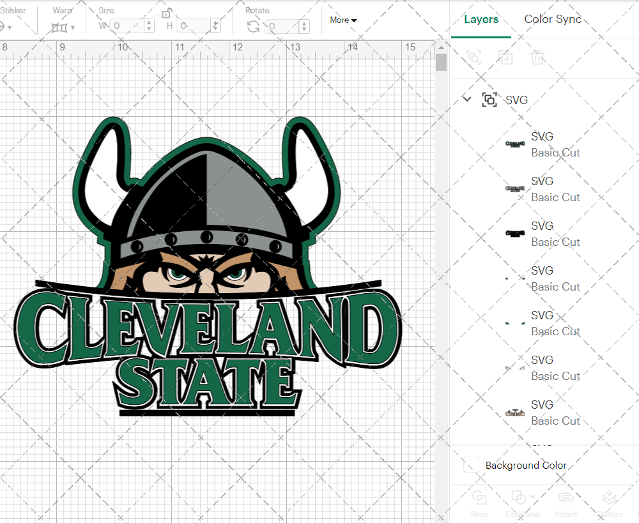Open the Combine options dropdown arrow

(x=533, y=497)
